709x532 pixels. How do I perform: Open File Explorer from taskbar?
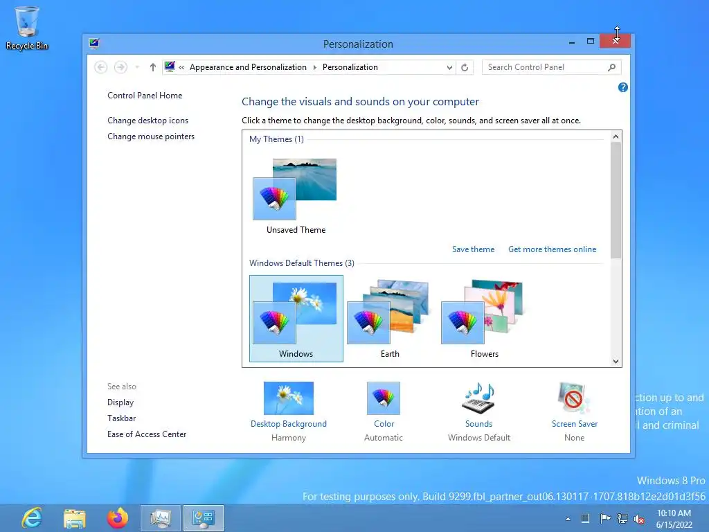tap(75, 518)
